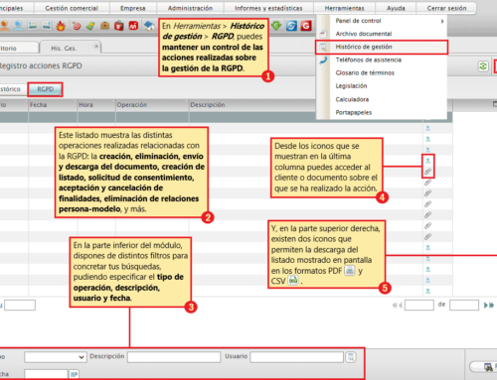497x380 pixels.
Task: Go to the previous page arrow
Action: pos(401,306)
